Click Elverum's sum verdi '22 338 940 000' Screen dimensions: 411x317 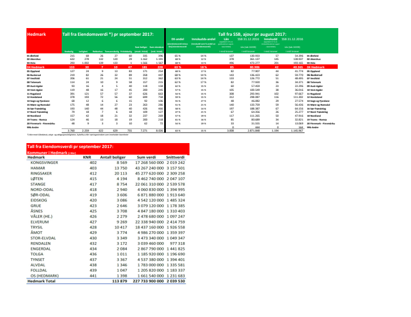(149, 222)
